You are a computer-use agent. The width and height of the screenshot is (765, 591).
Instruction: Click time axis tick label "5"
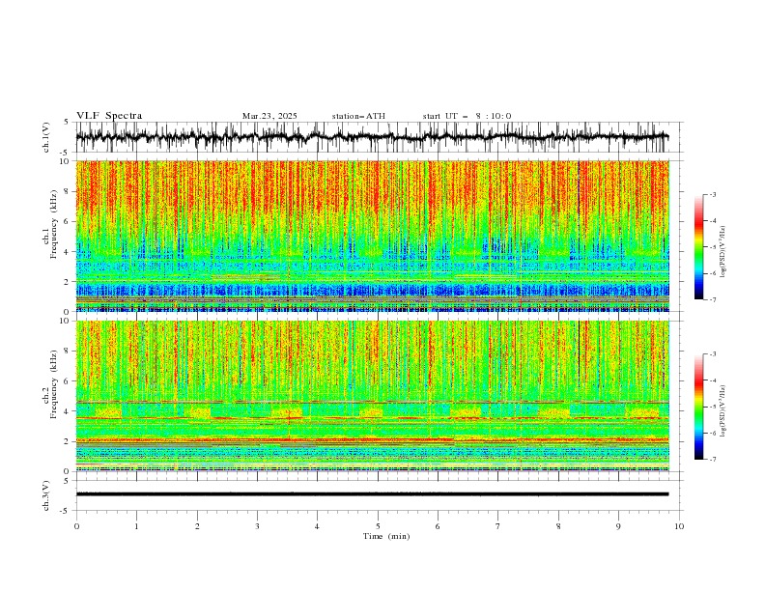(378, 526)
